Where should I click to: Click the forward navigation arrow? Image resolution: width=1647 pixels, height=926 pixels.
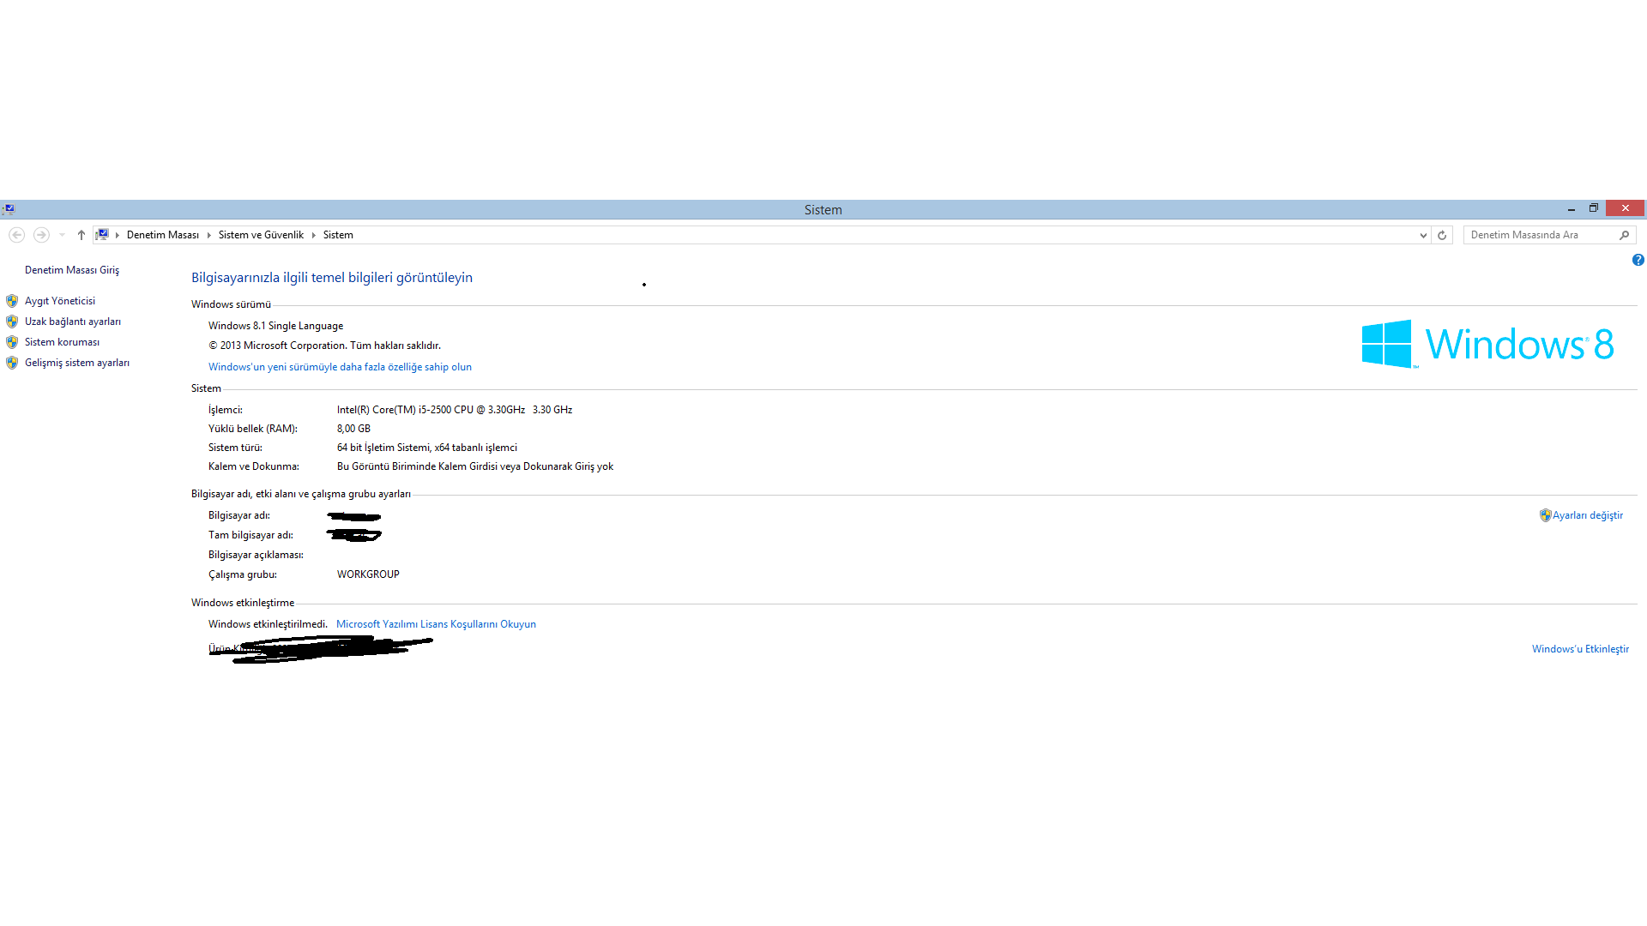point(40,235)
